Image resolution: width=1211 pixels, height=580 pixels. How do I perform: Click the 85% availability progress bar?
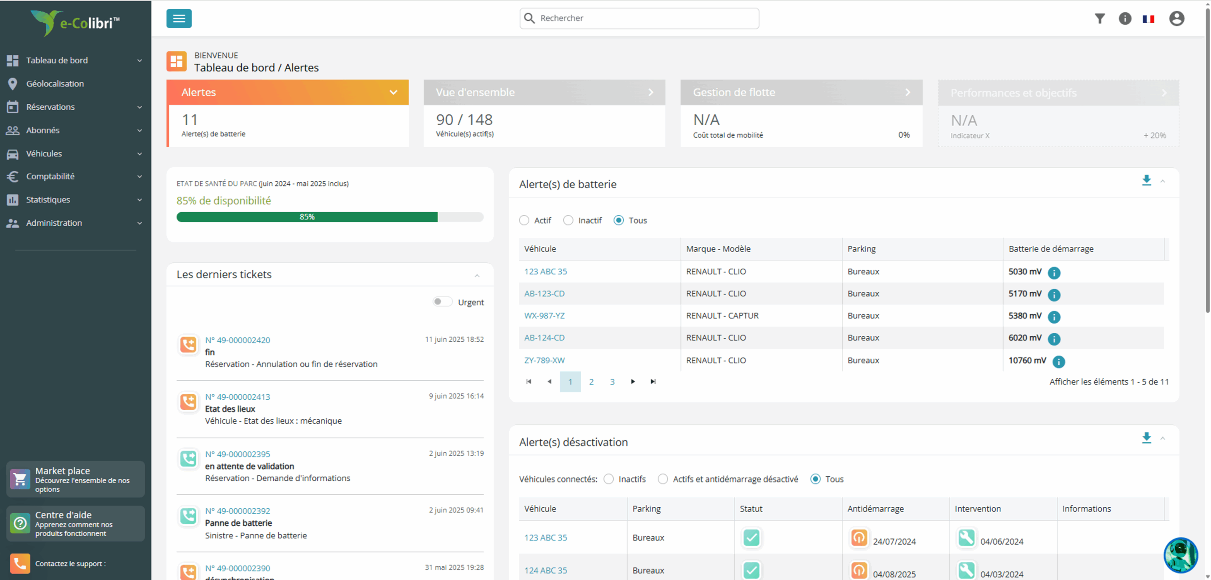330,217
